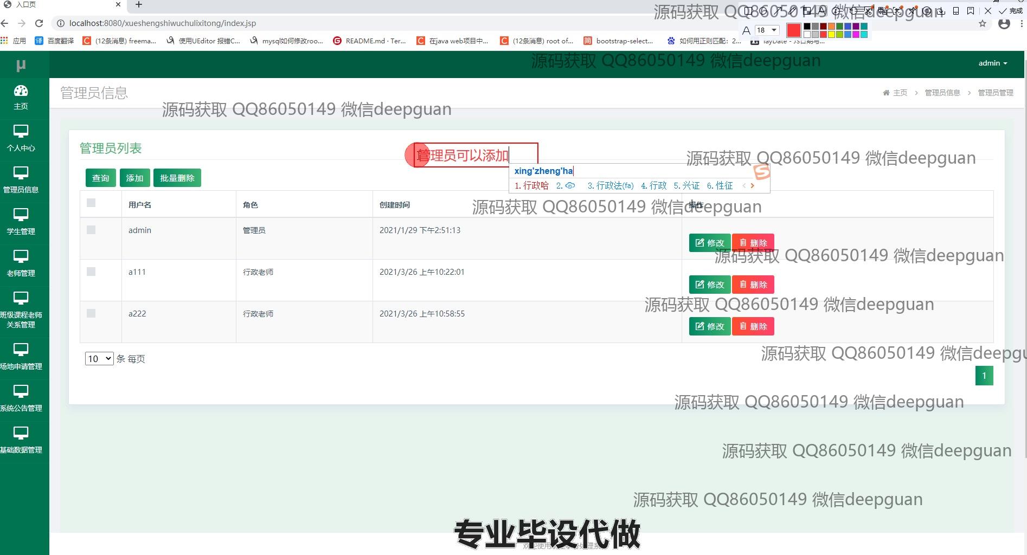This screenshot has width=1027, height=555.
Task: Open the 主页 dashboard sidebar icon
Action: [x=21, y=97]
